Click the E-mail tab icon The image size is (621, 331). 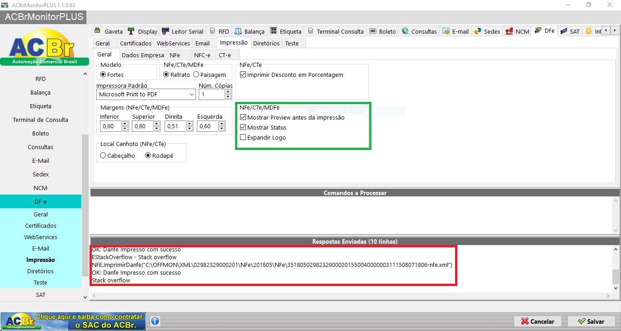(446, 31)
